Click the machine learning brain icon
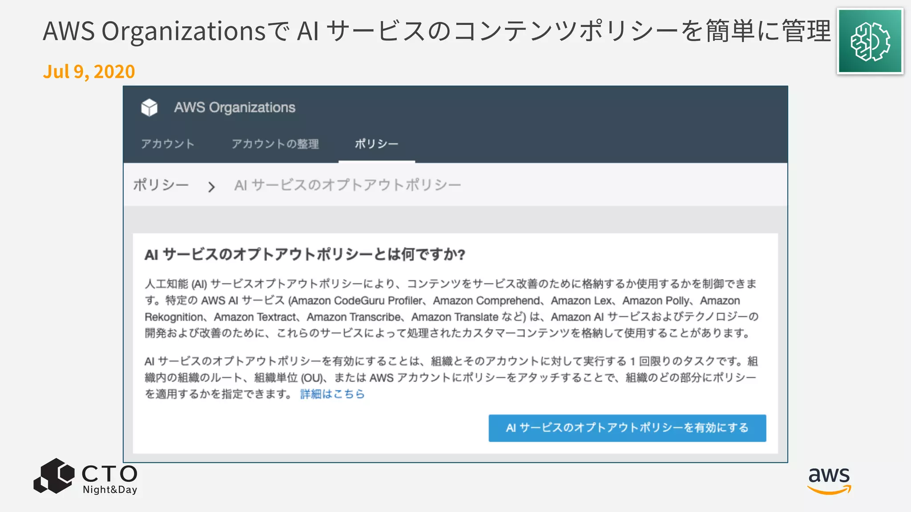This screenshot has width=911, height=512. tap(870, 41)
